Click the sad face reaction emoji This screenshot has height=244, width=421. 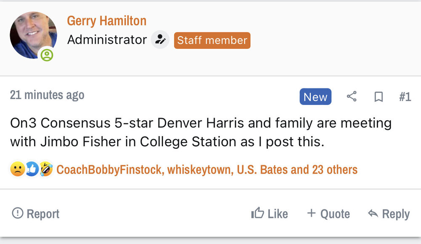pyautogui.click(x=17, y=169)
